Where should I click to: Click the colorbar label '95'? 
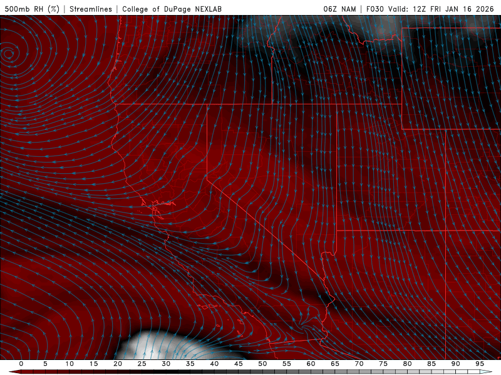(480, 364)
